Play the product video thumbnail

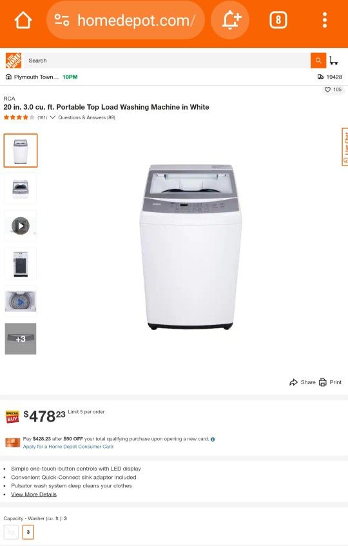[21, 226]
